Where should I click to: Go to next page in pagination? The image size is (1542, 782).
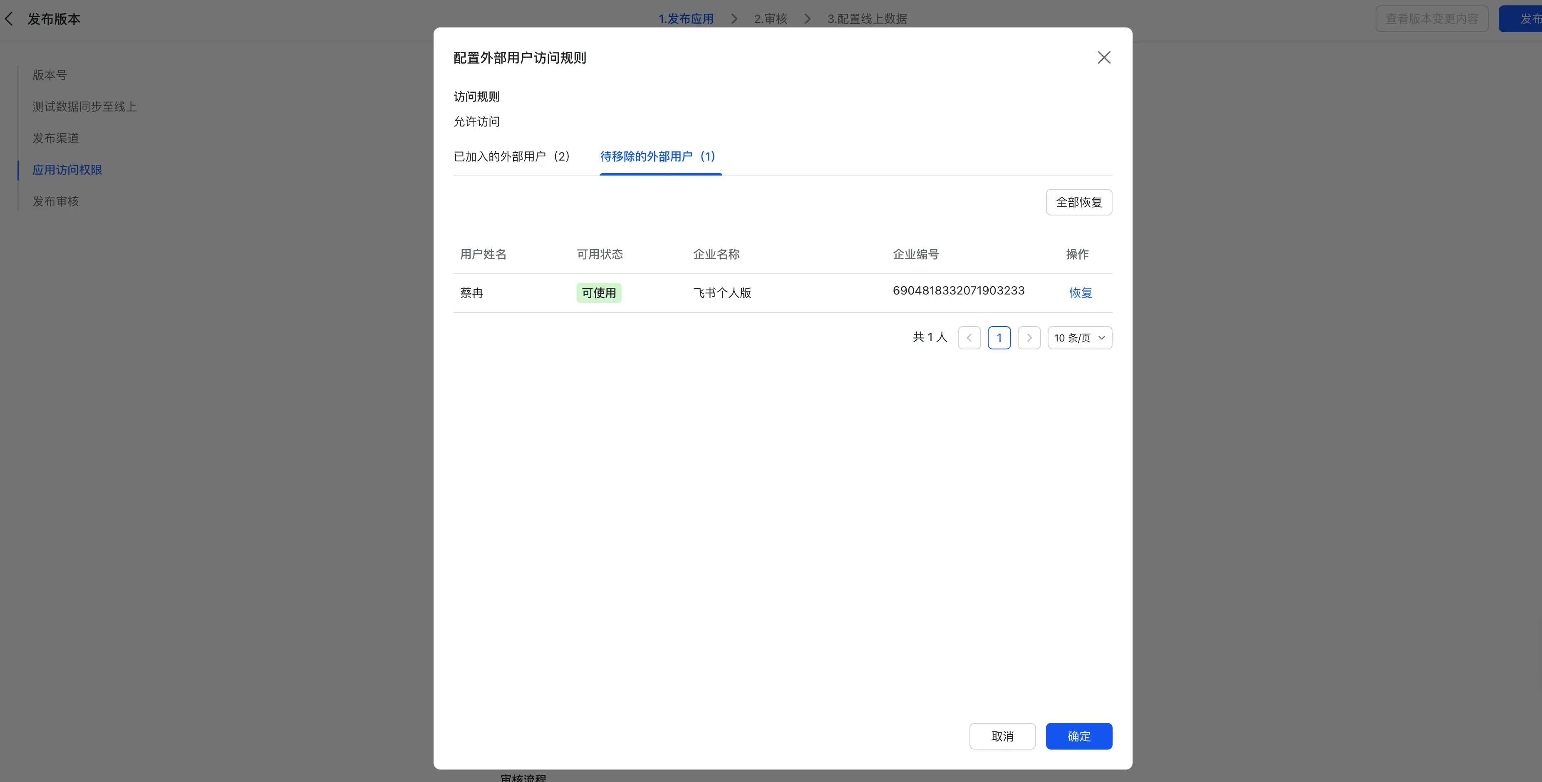1029,337
